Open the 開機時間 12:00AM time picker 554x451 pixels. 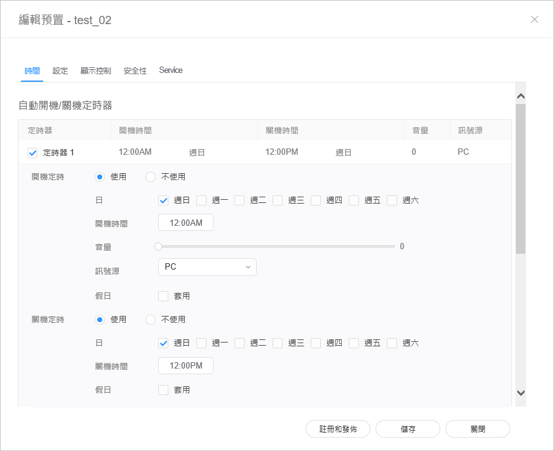click(x=186, y=223)
